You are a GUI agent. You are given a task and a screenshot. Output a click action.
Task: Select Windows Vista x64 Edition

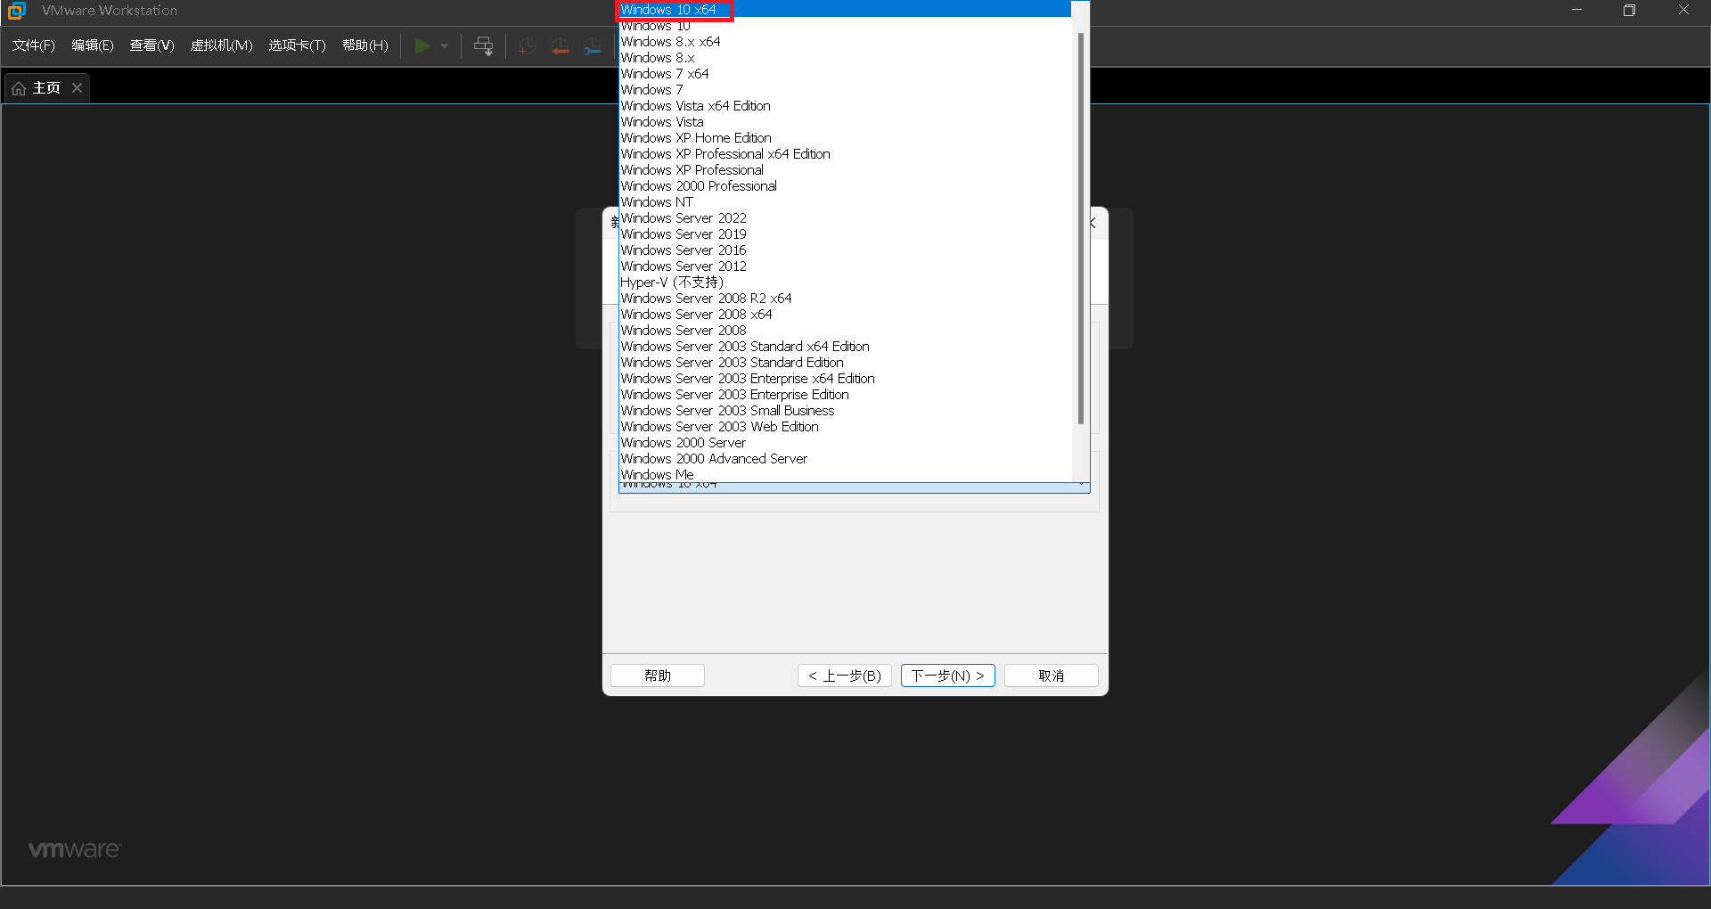tap(845, 106)
